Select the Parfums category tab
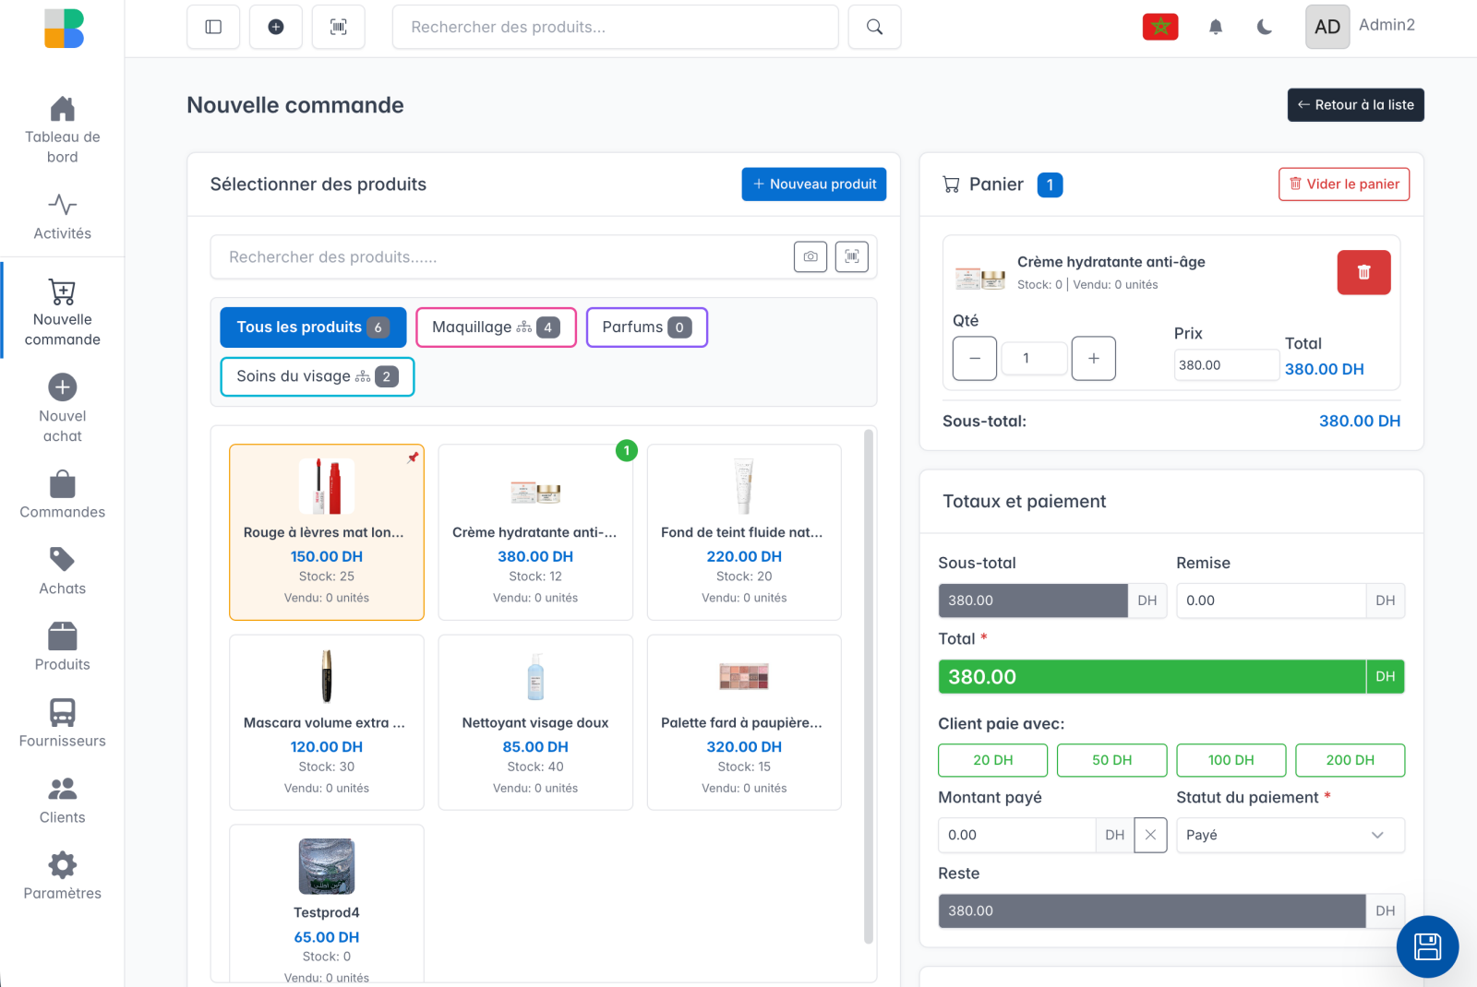1477x987 pixels. [646, 327]
